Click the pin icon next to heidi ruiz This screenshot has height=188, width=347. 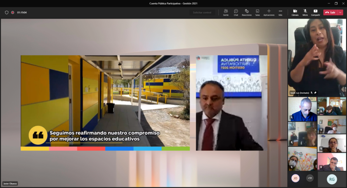[315, 92]
